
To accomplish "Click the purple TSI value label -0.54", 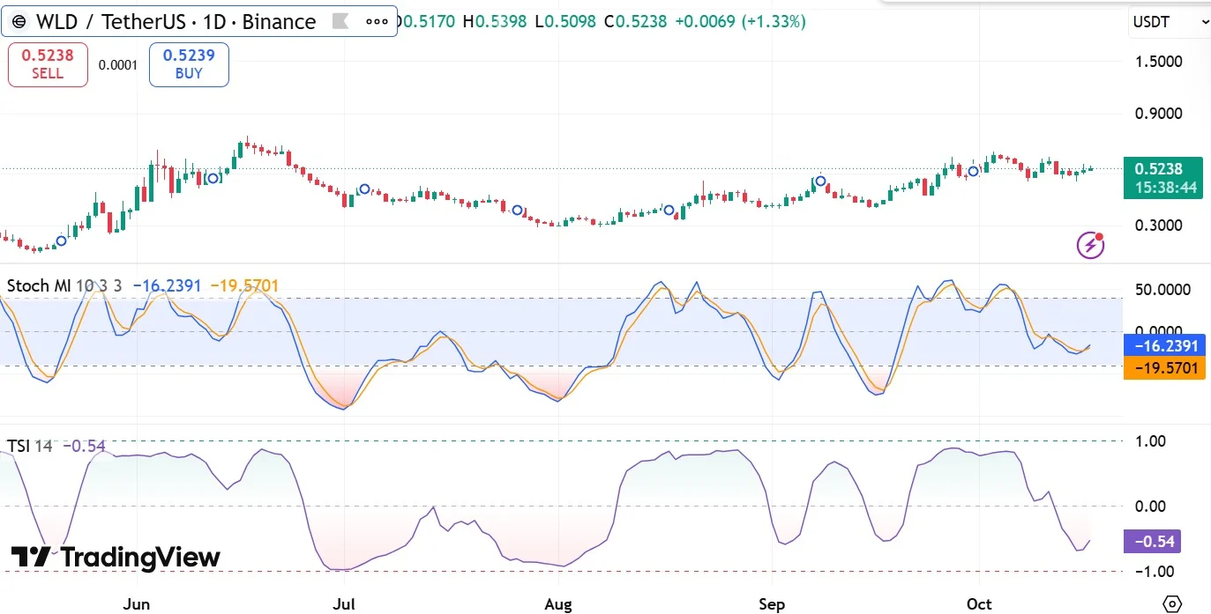I will pos(1151,541).
